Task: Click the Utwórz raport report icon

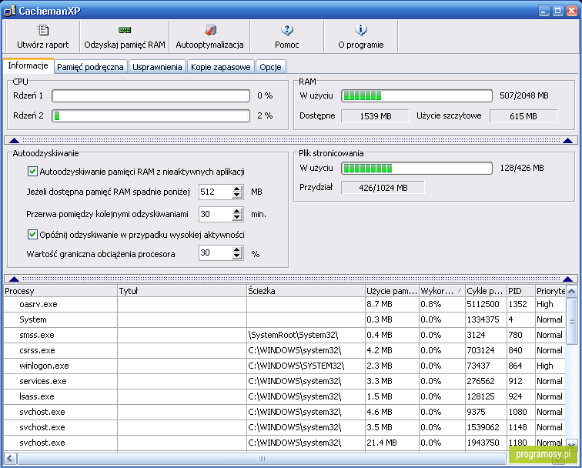Action: pyautogui.click(x=43, y=30)
